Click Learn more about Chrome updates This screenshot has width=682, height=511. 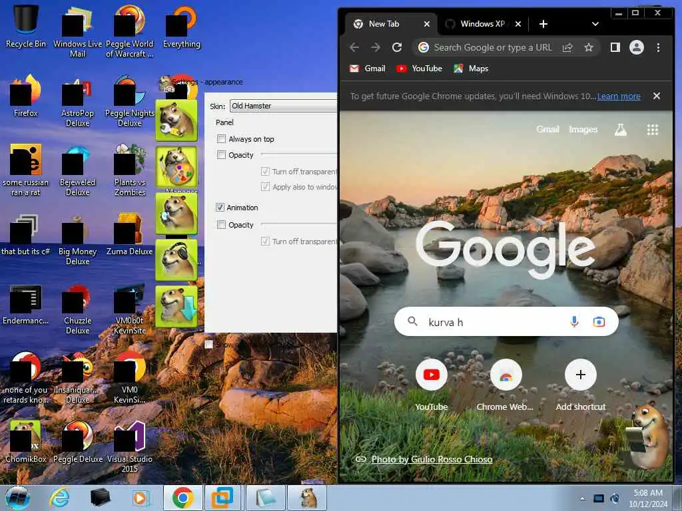pyautogui.click(x=619, y=96)
